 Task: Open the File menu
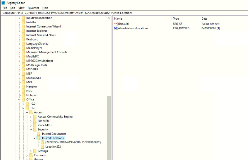5,8
